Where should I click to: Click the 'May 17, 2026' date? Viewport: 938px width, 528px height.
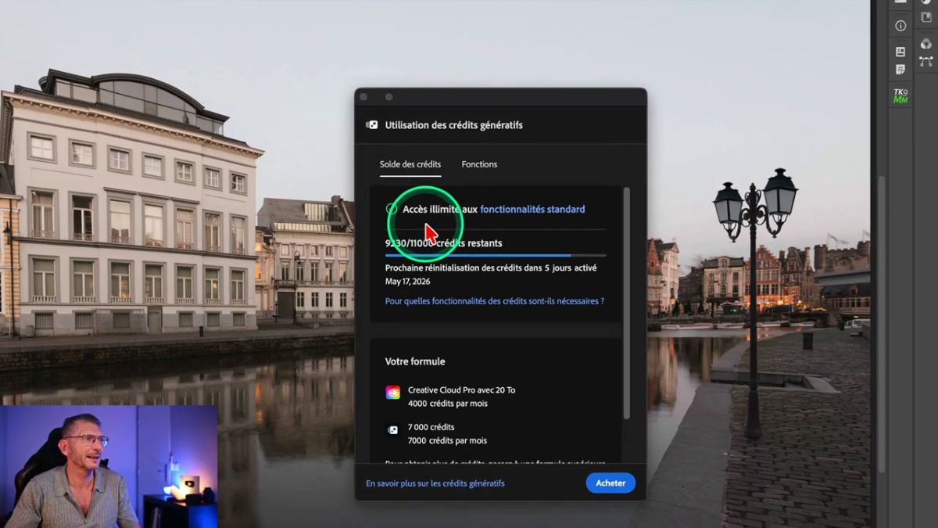coord(407,281)
